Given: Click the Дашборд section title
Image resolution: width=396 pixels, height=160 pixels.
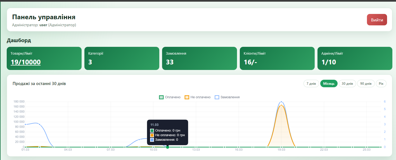Looking at the screenshot, I should [x=19, y=40].
